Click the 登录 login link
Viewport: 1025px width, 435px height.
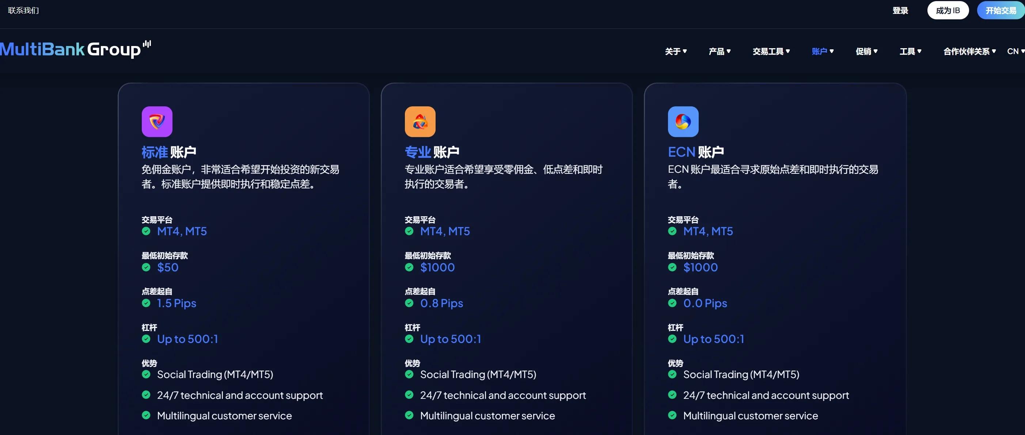[900, 11]
